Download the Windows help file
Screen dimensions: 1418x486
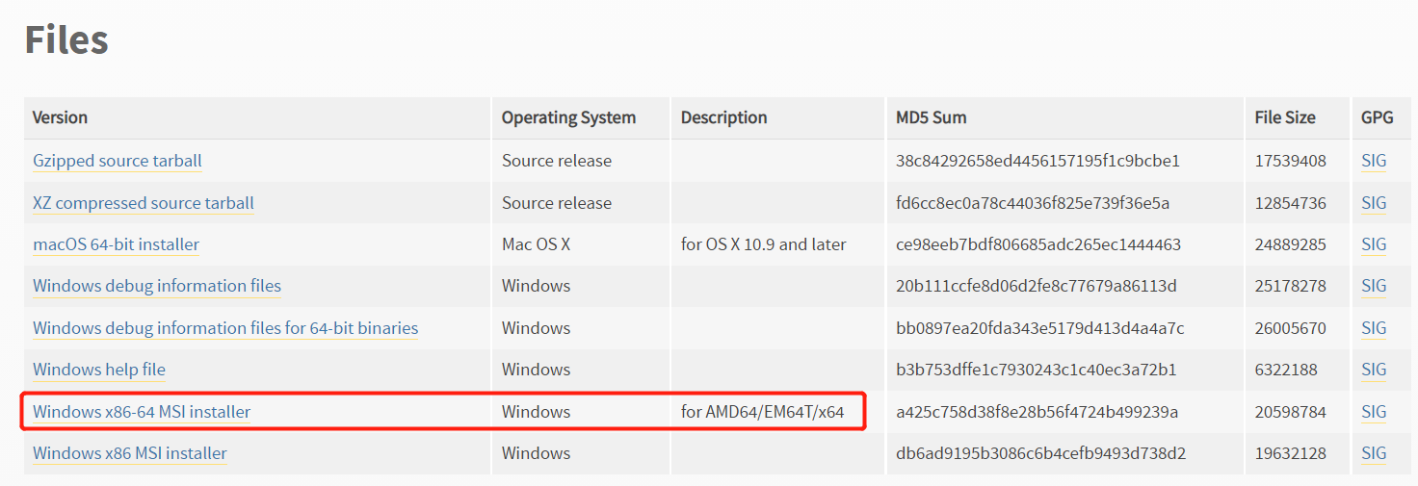[x=98, y=370]
